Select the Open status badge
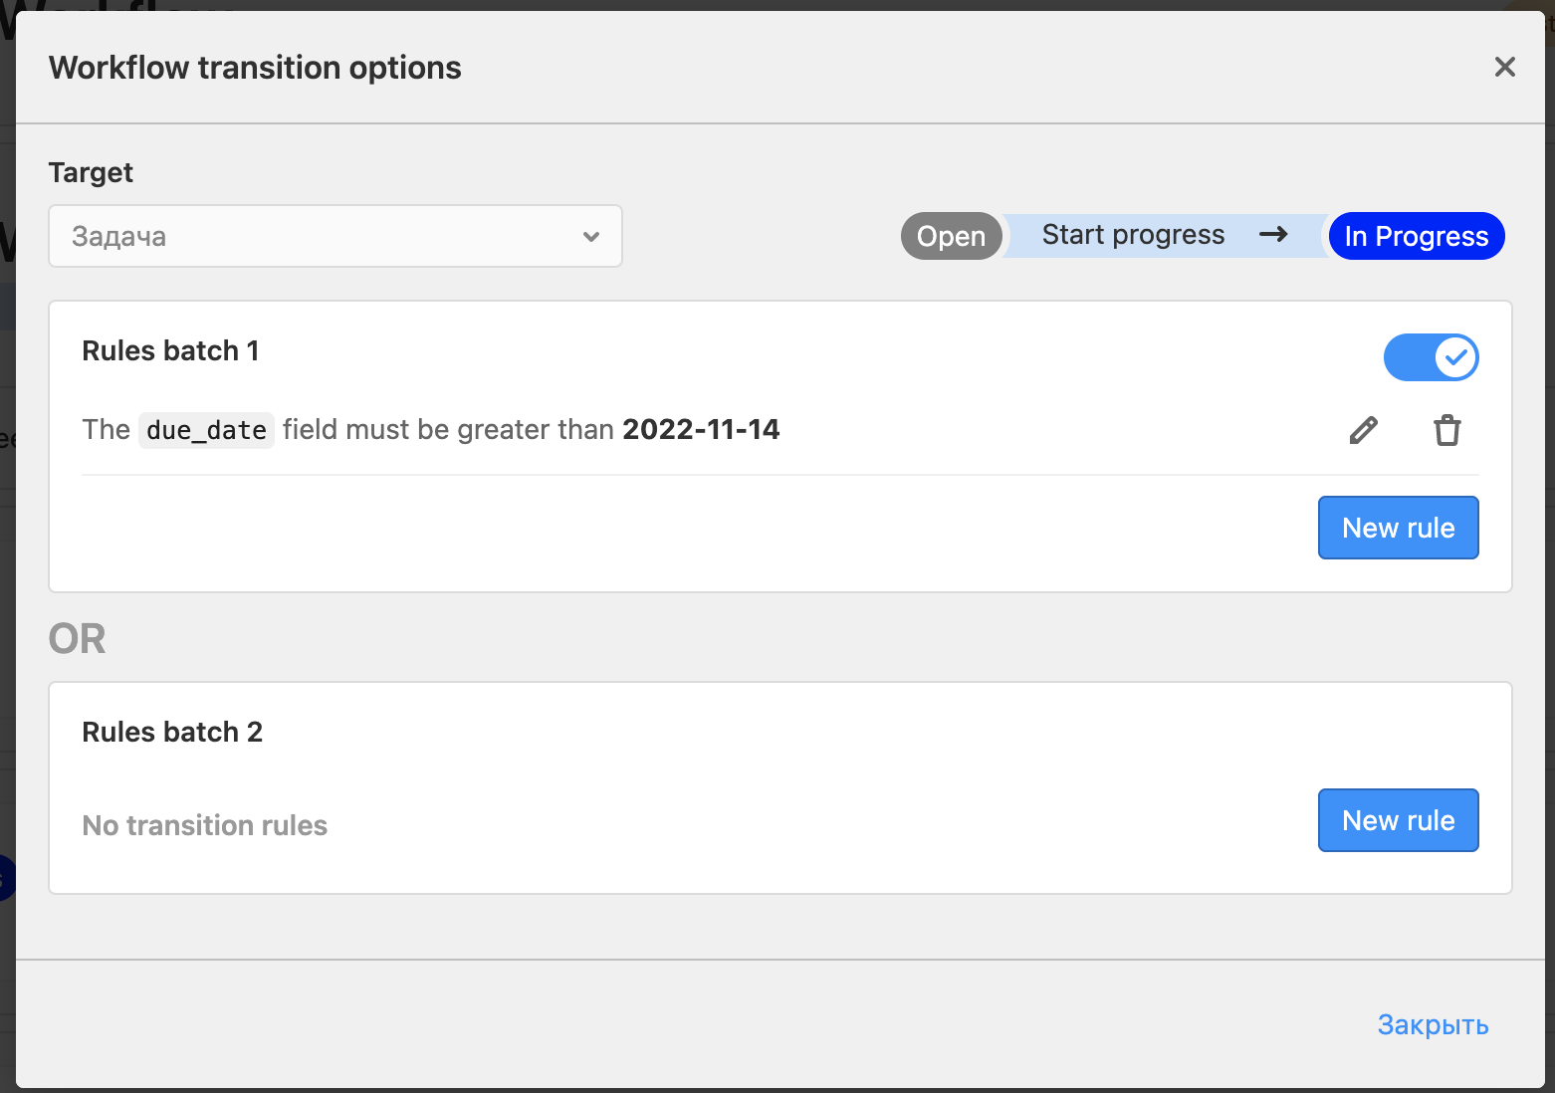Image resolution: width=1555 pixels, height=1093 pixels. pos(951,236)
